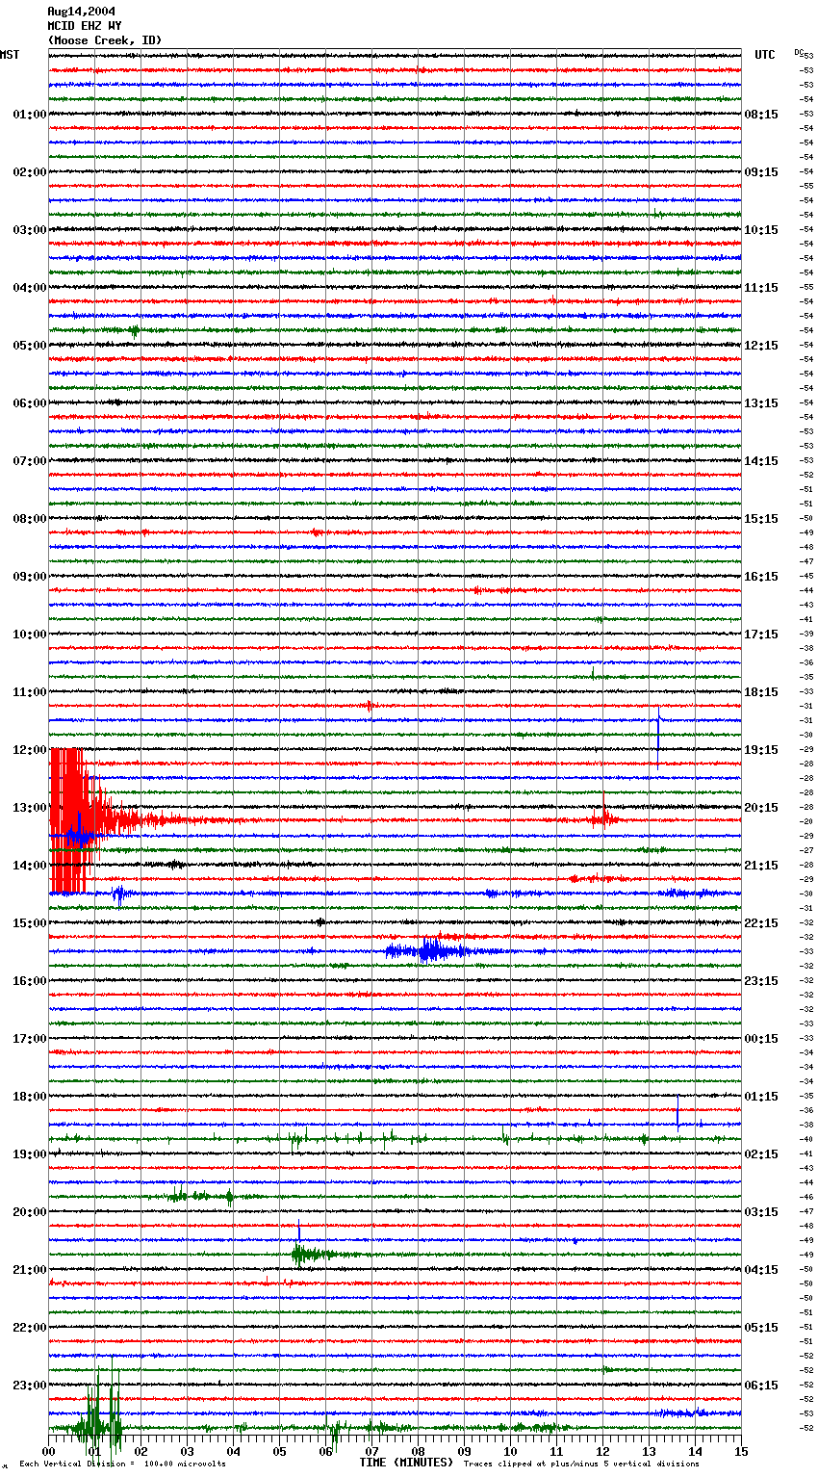Image resolution: width=818 pixels, height=1477 pixels.
Task: Click the "Each Vertical Division = 100.00 microvolts" note
Action: coord(122,1464)
